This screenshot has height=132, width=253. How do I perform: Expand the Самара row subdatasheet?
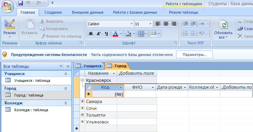(x=82, y=101)
